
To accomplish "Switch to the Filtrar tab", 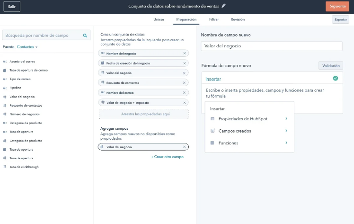I will tap(214, 19).
